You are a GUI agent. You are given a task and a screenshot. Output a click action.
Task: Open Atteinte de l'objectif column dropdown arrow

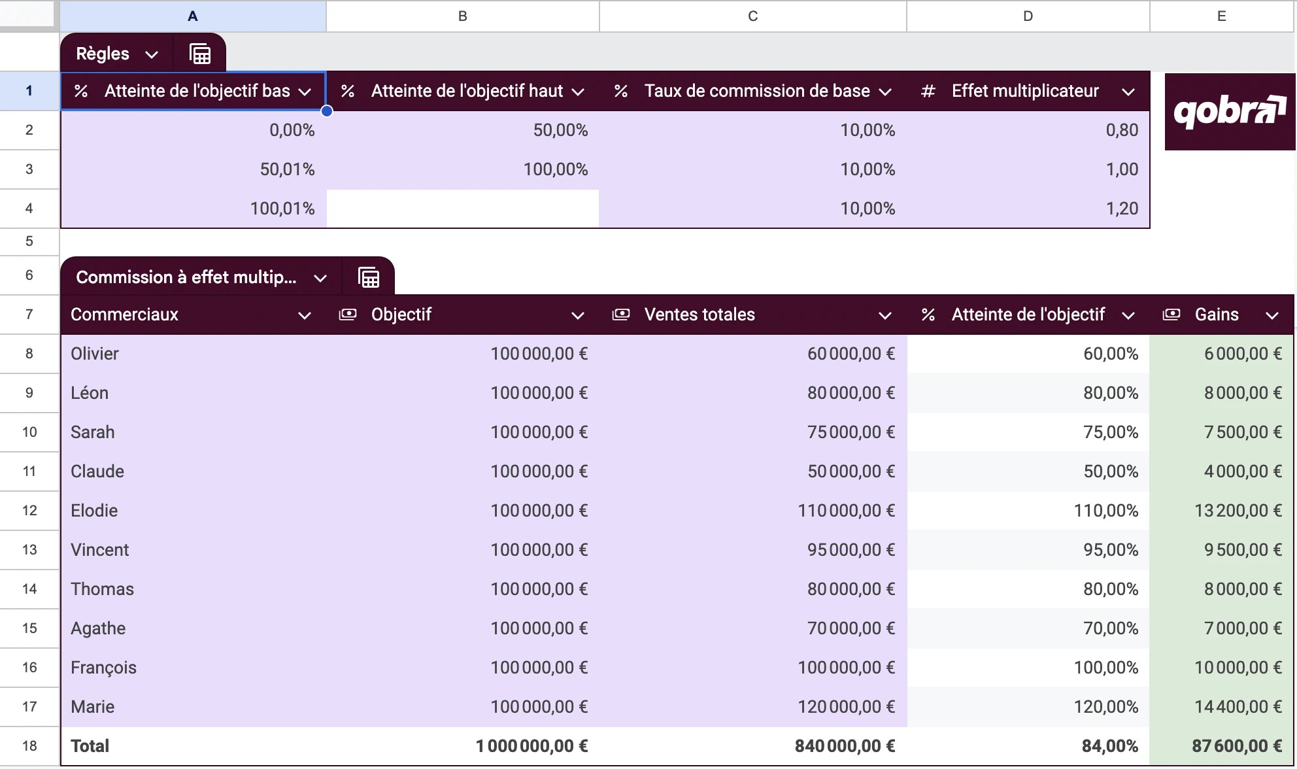[x=1128, y=315]
